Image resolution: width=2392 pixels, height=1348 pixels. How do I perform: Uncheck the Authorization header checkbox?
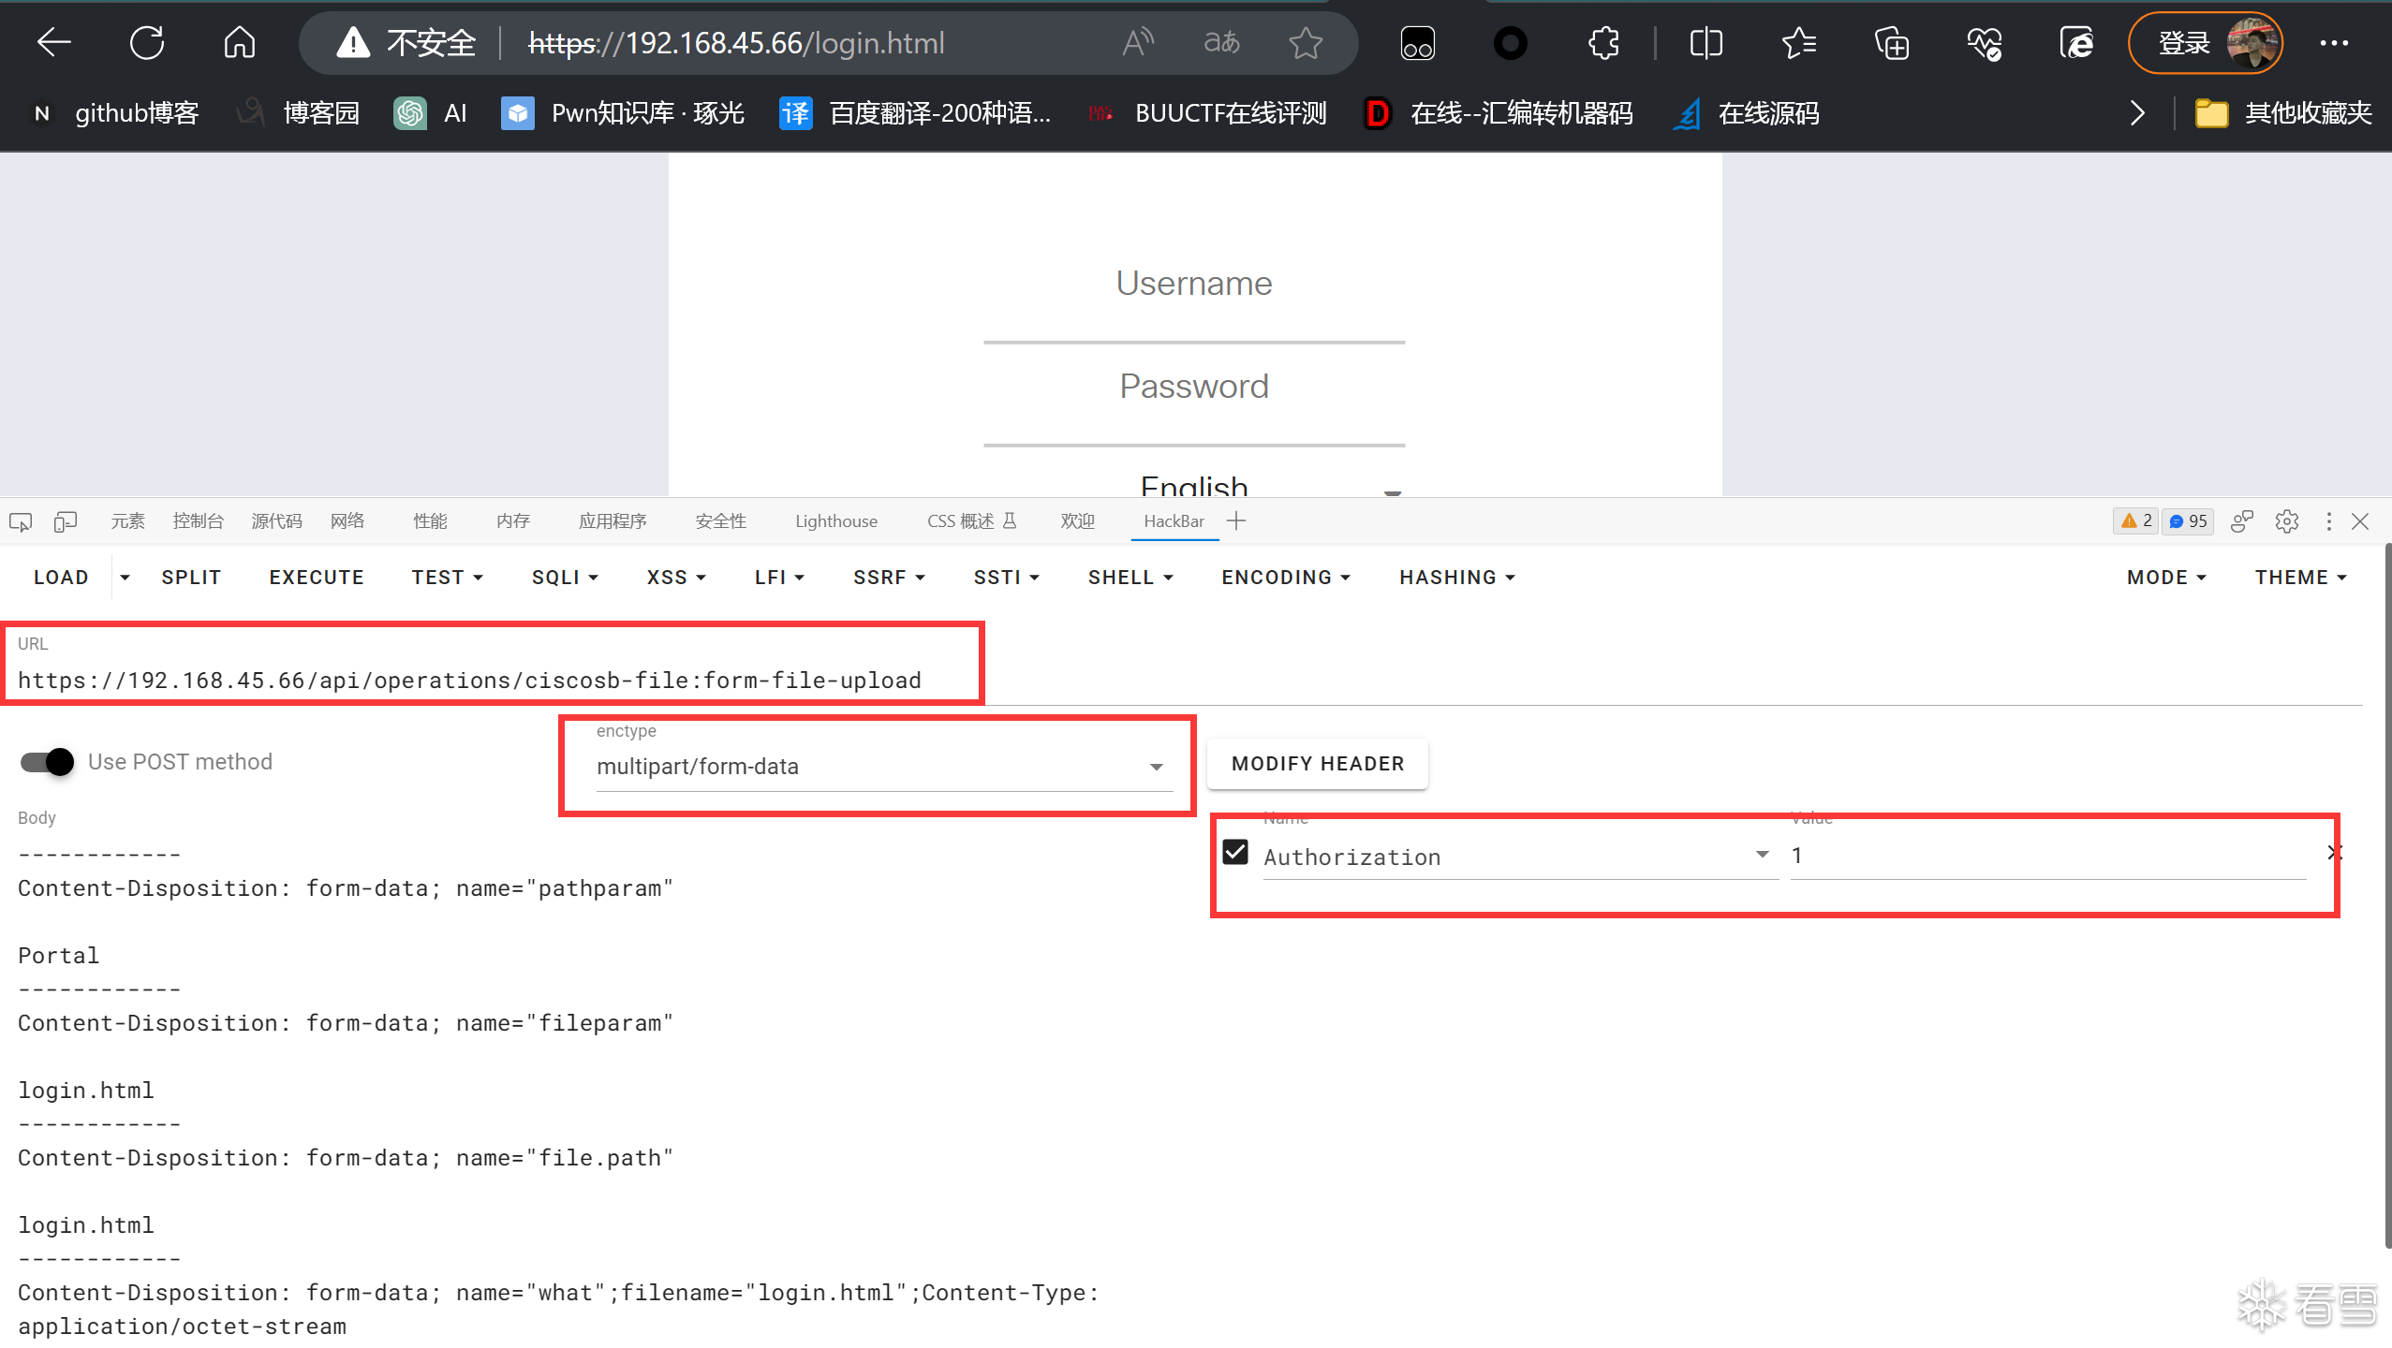click(1235, 852)
